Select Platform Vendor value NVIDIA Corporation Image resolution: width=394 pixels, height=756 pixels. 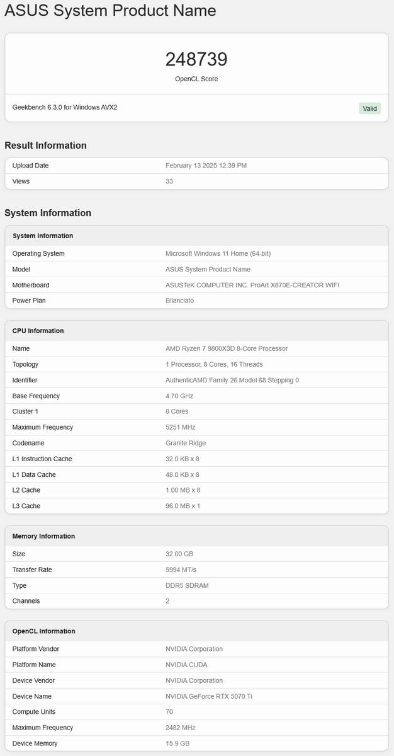click(x=194, y=649)
